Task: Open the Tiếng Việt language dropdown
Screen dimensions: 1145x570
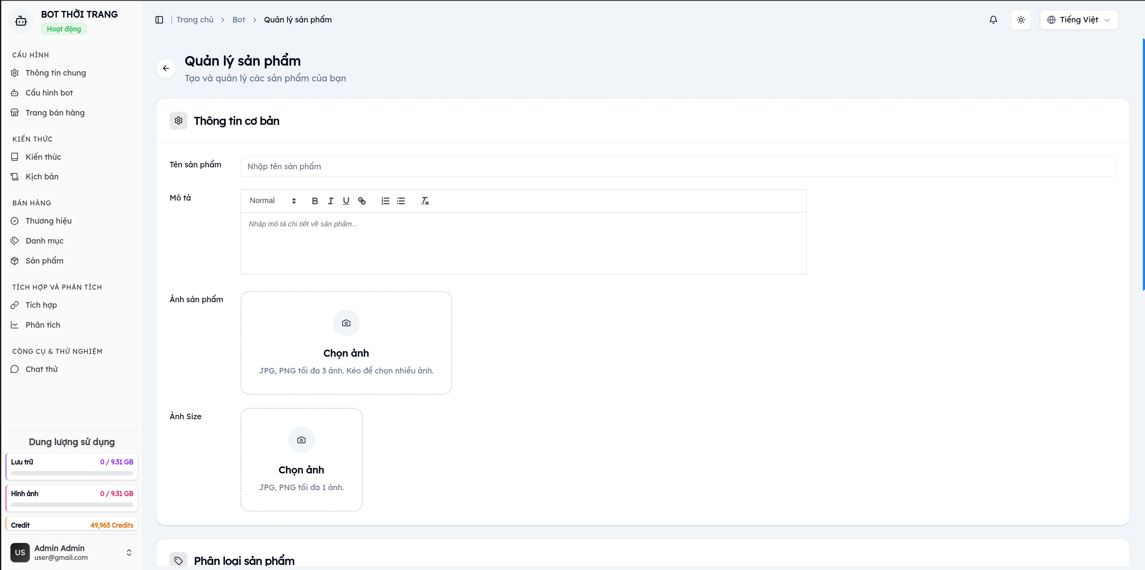Action: (x=1079, y=20)
